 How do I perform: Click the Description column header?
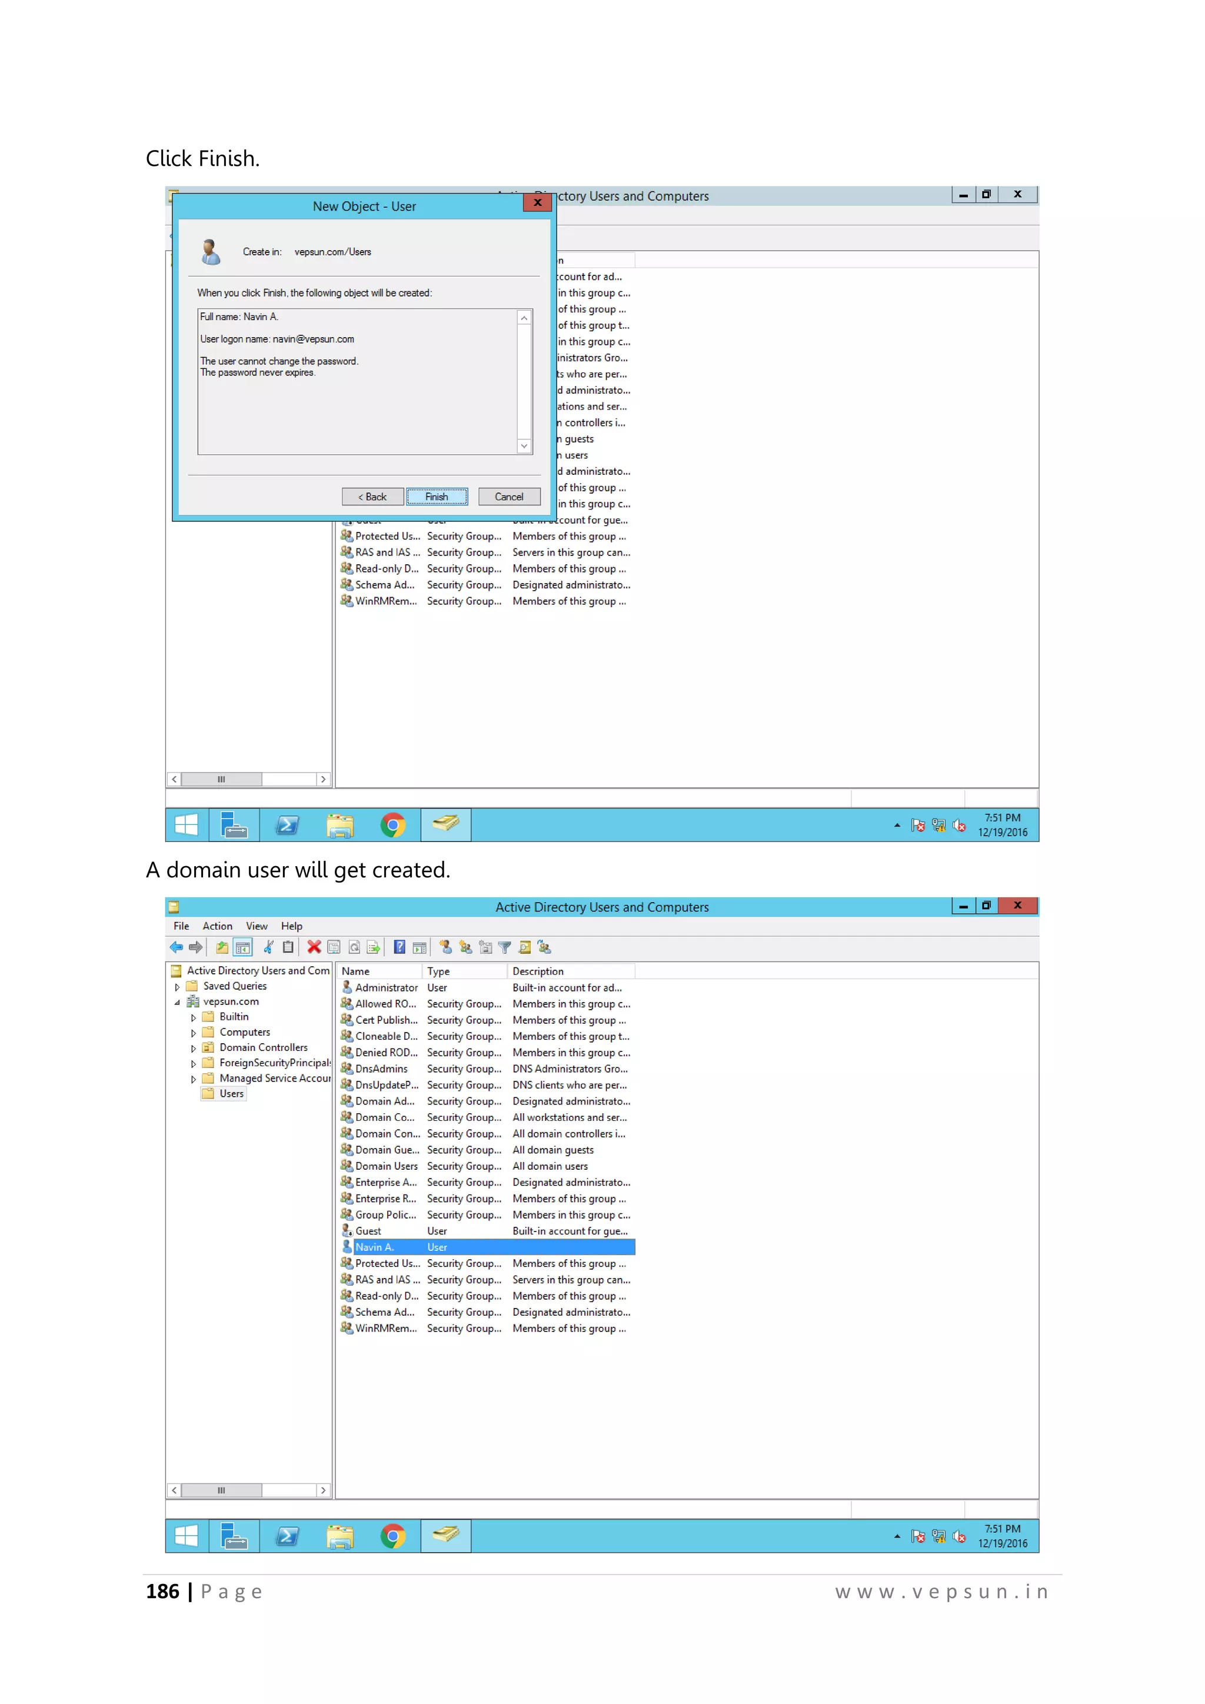pos(538,971)
